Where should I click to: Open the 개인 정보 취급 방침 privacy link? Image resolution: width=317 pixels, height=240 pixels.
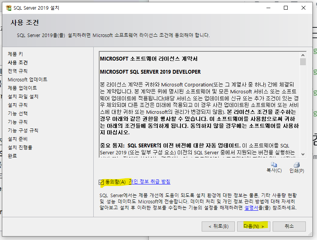[x=150, y=181]
